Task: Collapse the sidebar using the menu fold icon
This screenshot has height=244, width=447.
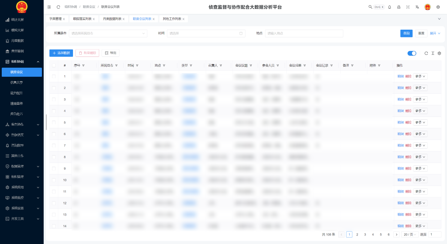Action: (49, 7)
